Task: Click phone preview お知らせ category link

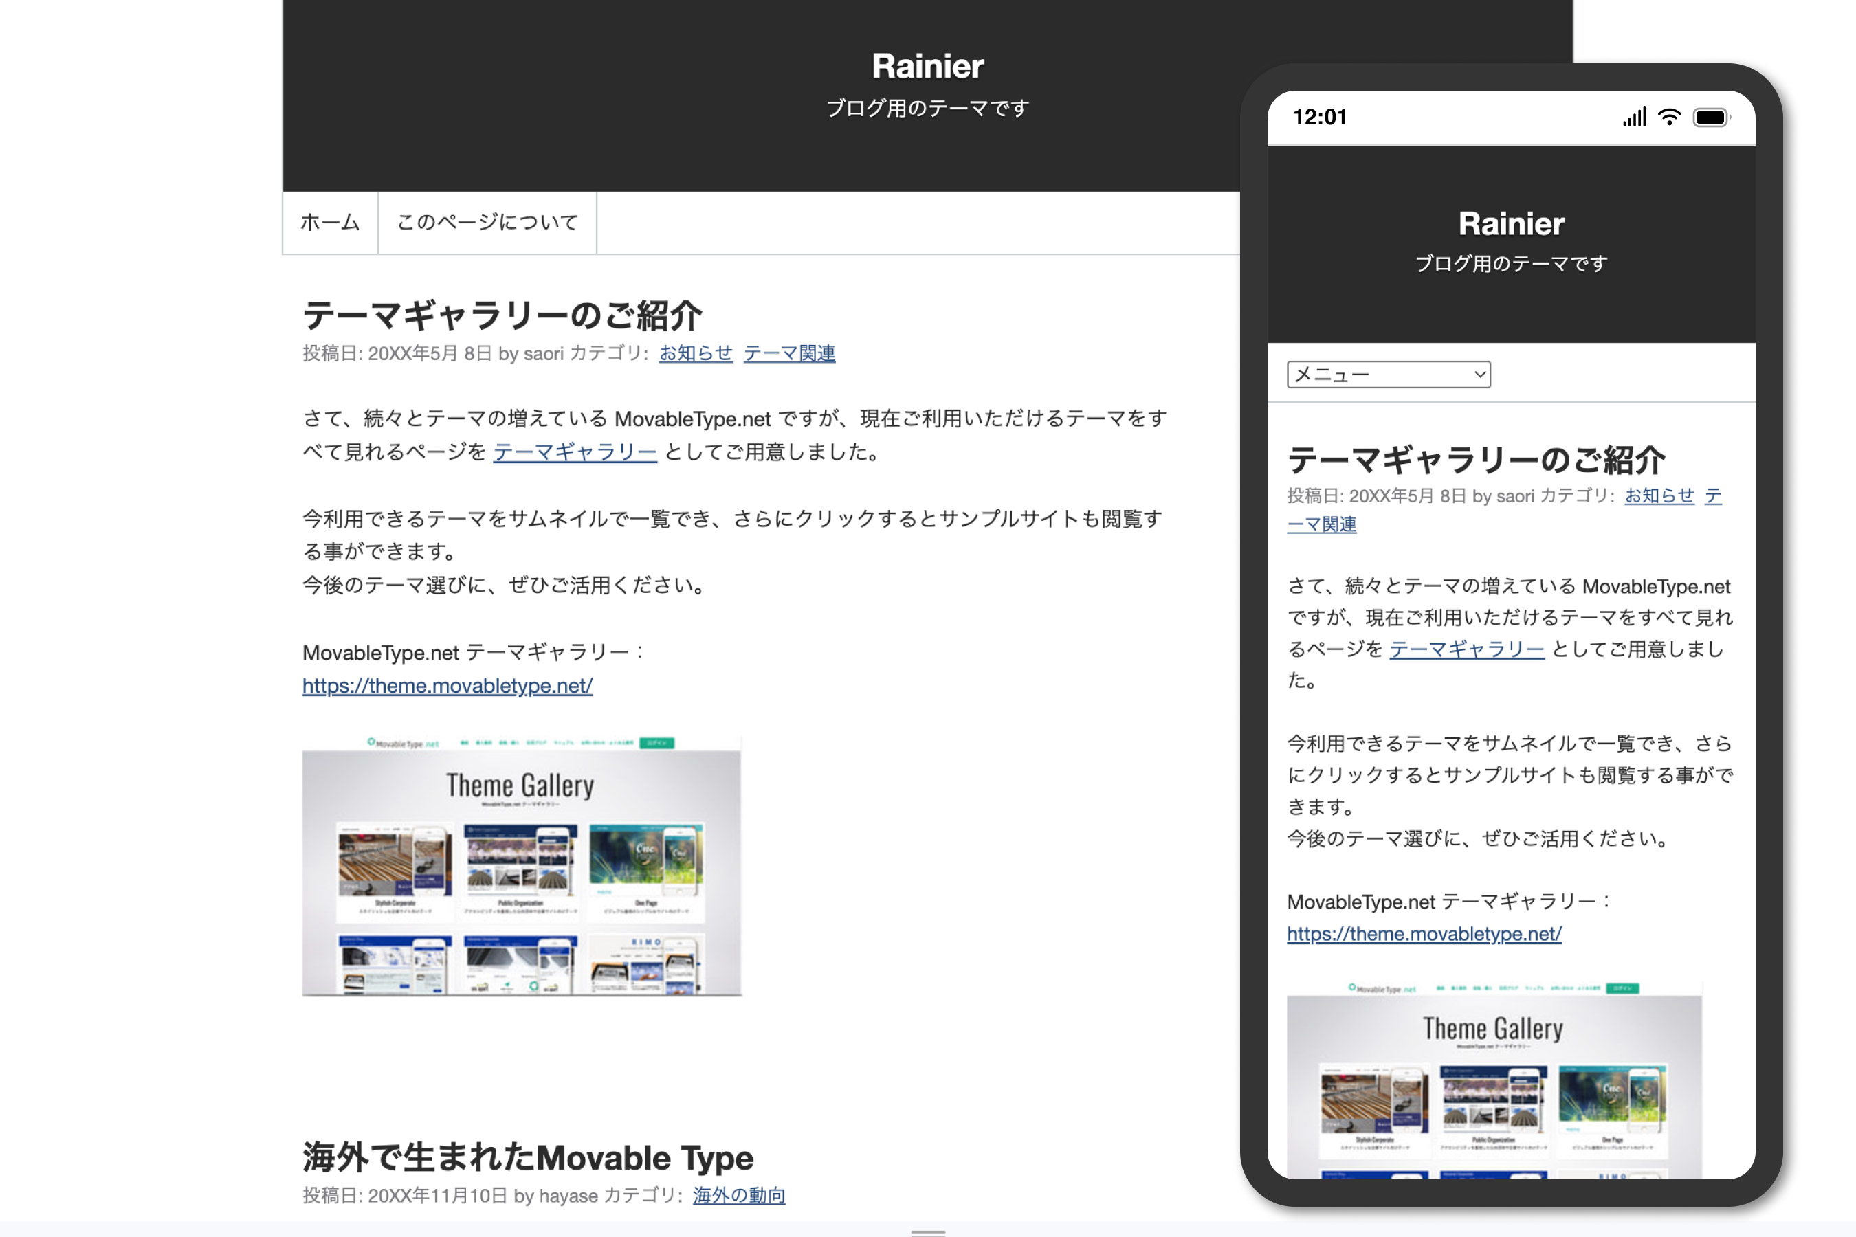Action: click(x=1659, y=495)
